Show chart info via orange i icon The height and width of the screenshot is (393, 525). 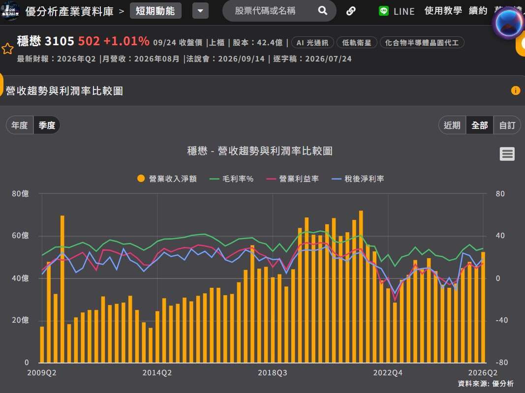(x=515, y=91)
